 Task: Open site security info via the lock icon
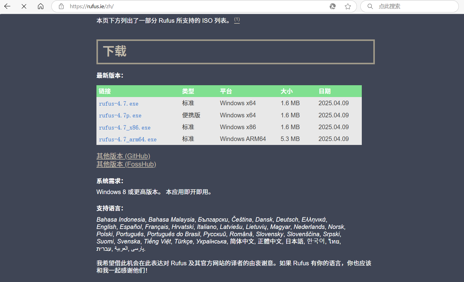[x=61, y=6]
